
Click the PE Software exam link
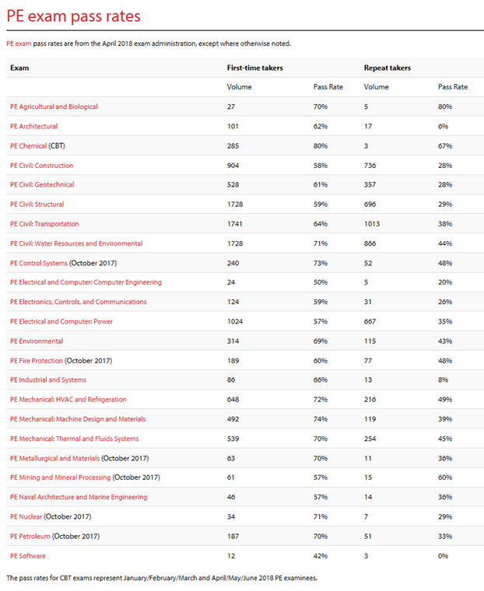(26, 556)
